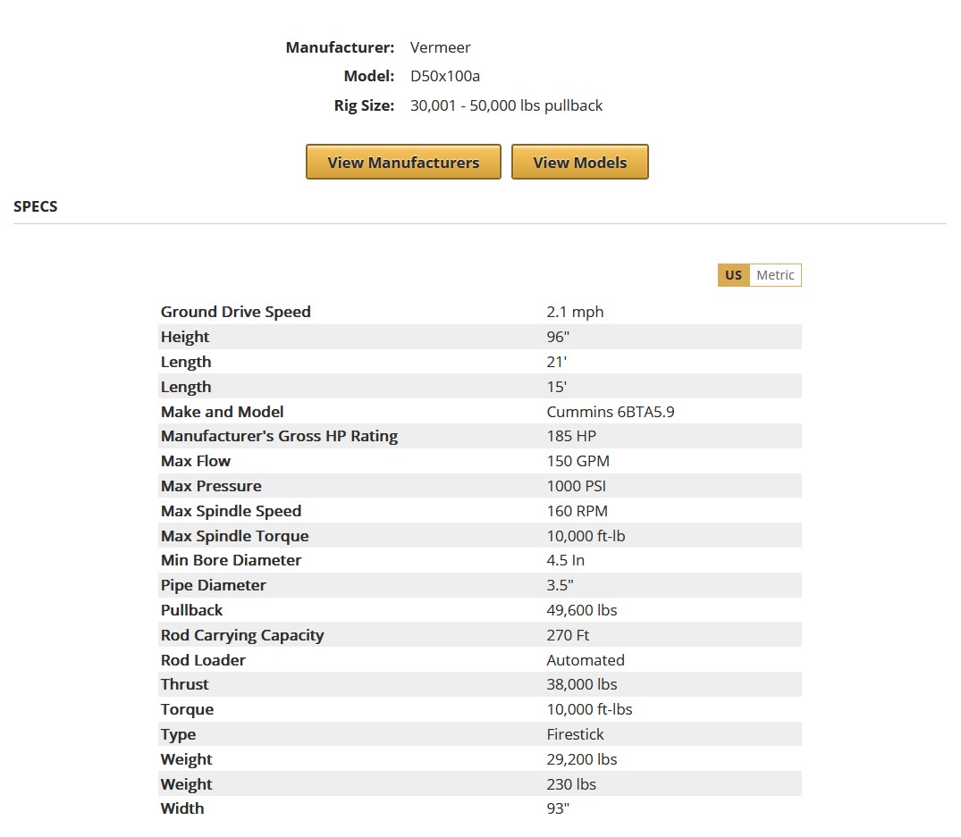The image size is (961, 837).
Task: Switch the units to Metric
Action: 776,274
